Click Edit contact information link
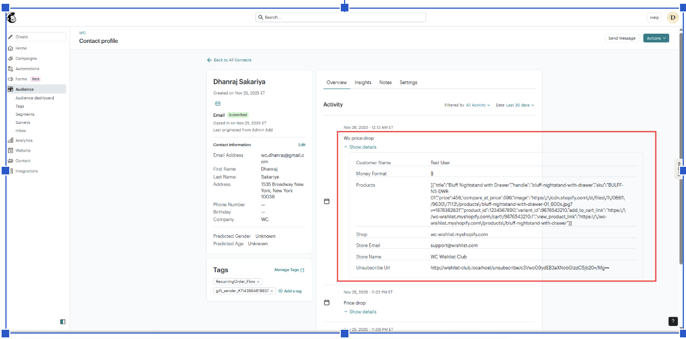 pos(302,145)
